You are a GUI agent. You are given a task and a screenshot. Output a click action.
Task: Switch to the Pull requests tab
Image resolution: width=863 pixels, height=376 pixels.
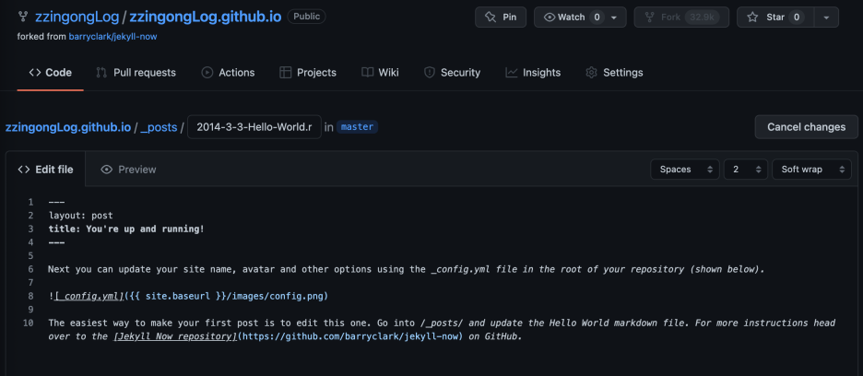point(136,73)
